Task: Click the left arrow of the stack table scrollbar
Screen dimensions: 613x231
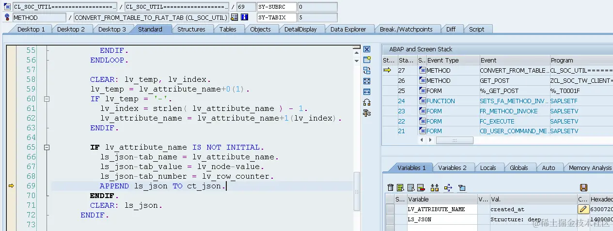Action: click(x=422, y=140)
